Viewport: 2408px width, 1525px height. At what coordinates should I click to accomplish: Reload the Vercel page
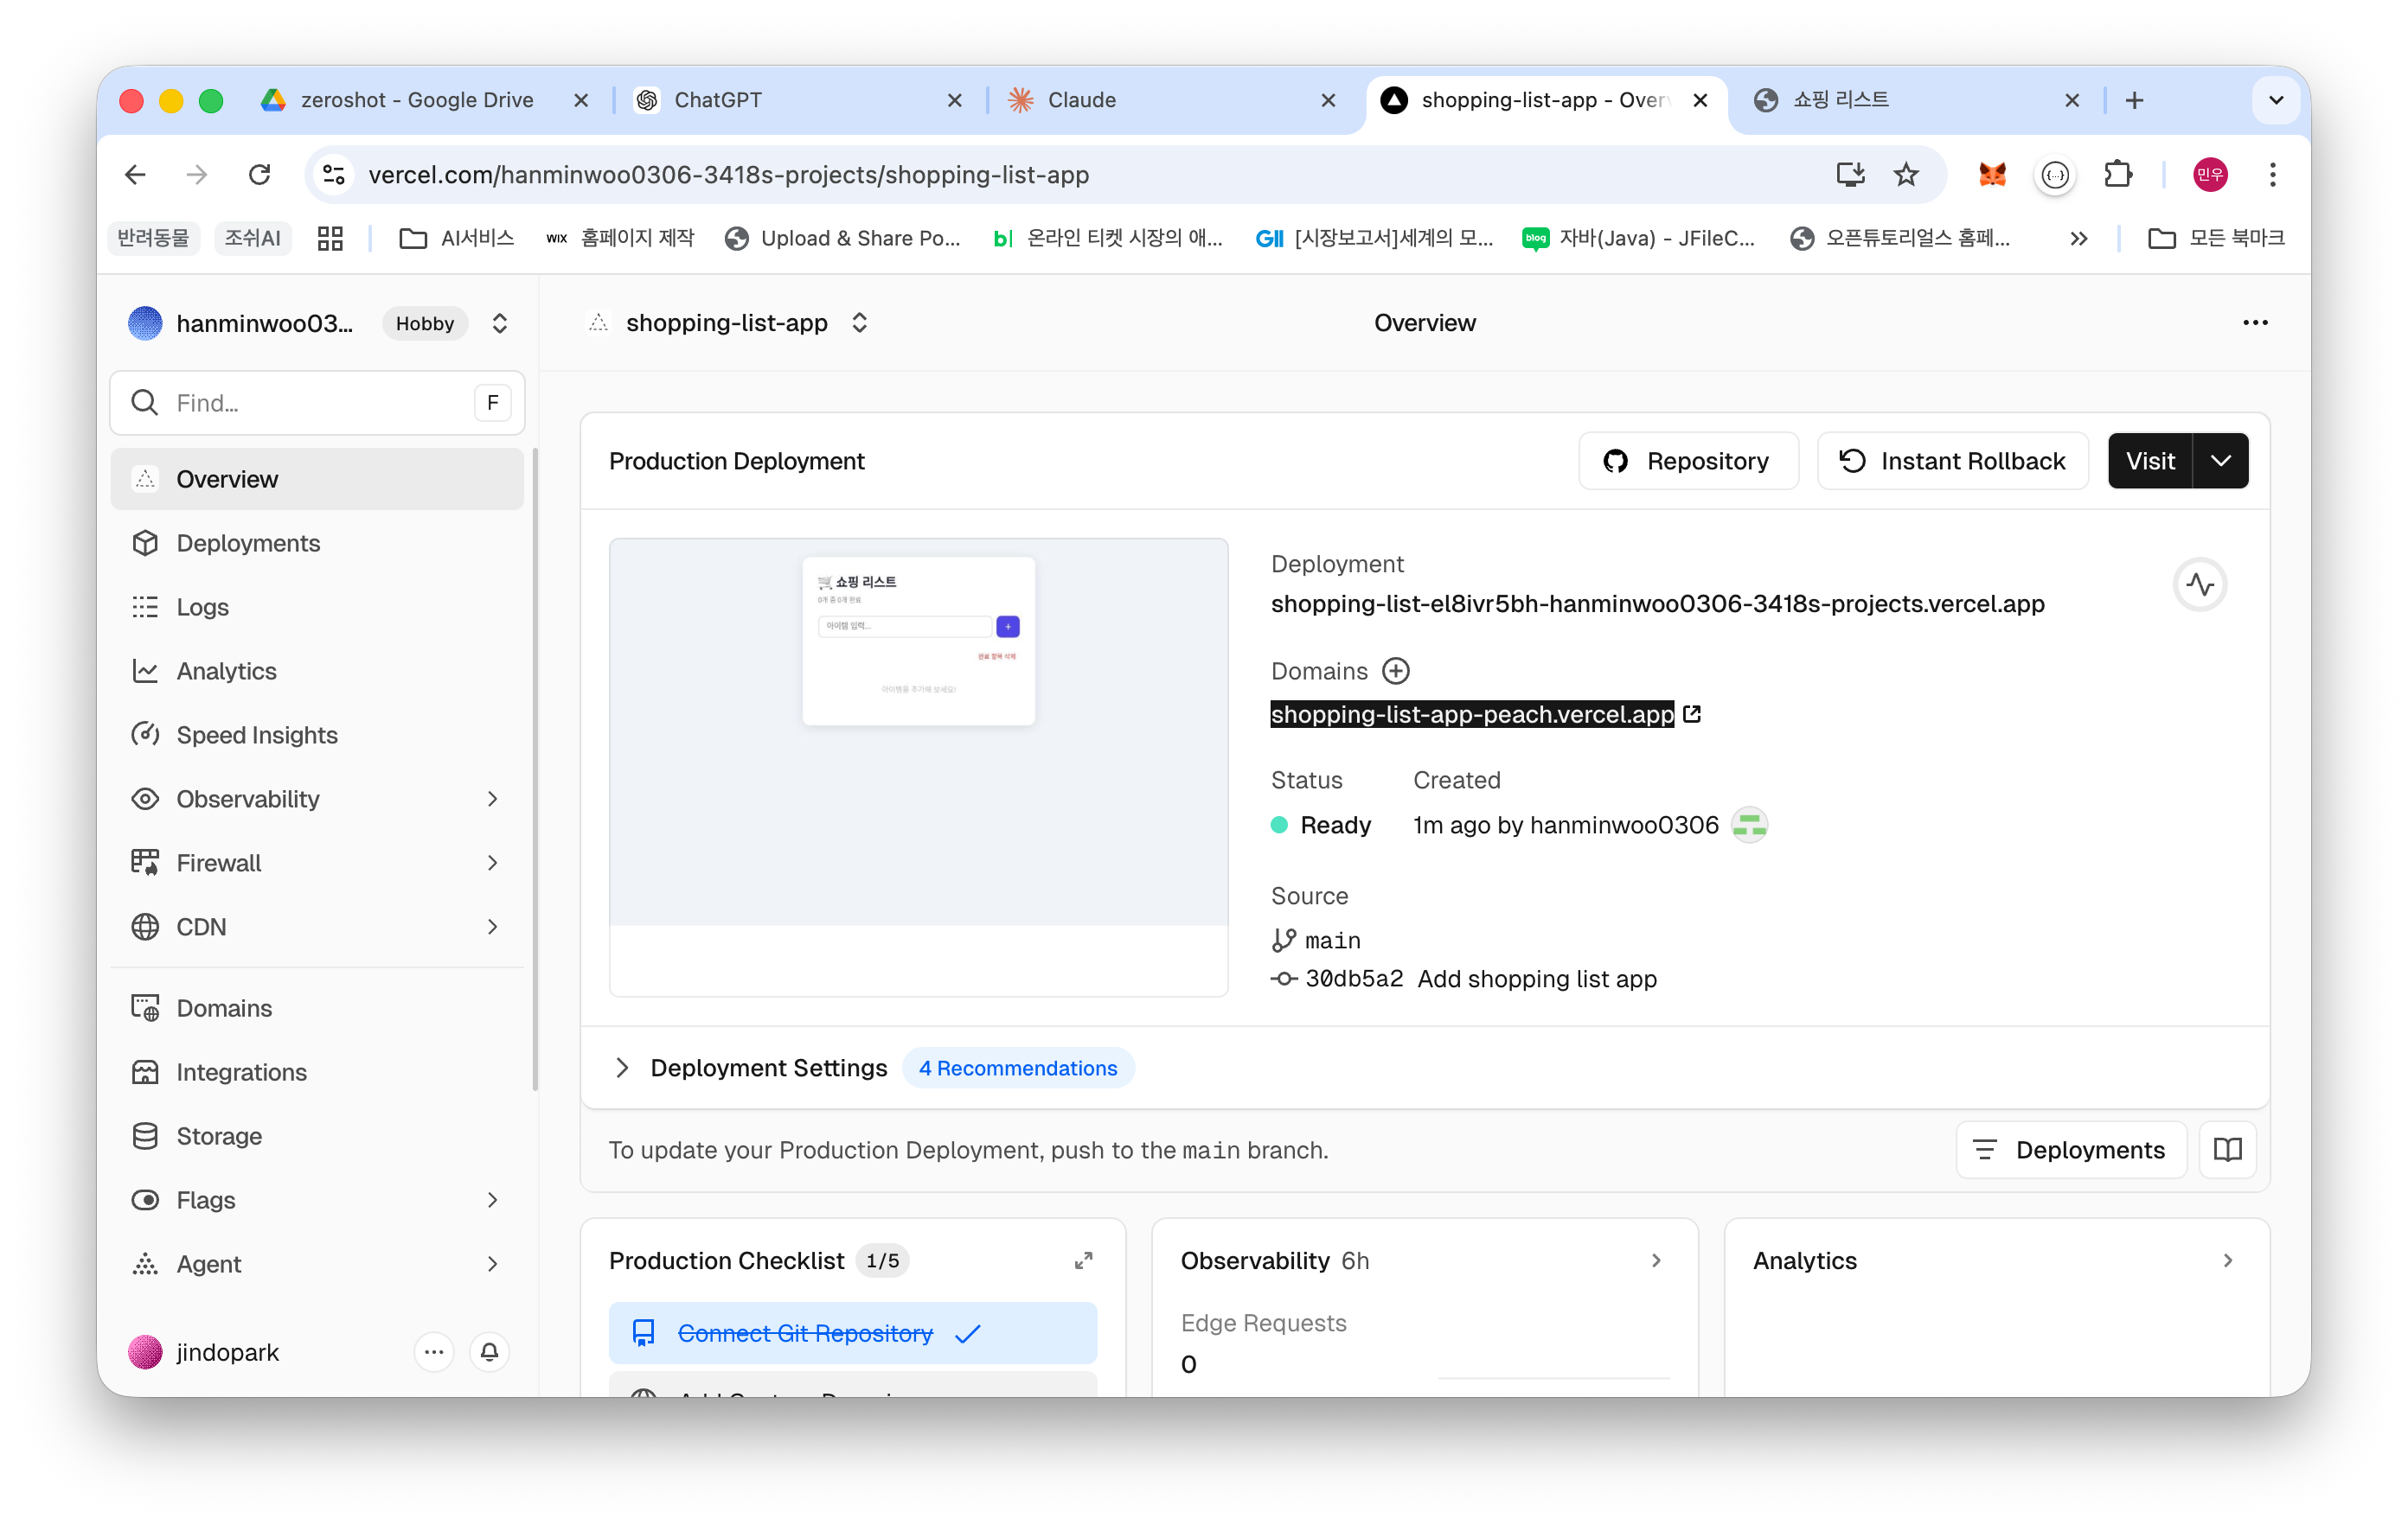click(260, 175)
